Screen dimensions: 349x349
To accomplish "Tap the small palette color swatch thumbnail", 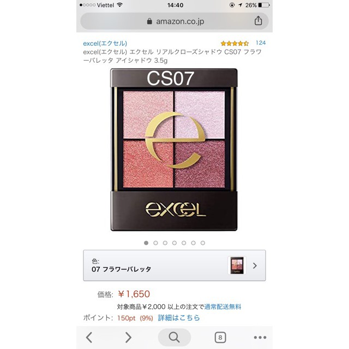I will pos(237,266).
